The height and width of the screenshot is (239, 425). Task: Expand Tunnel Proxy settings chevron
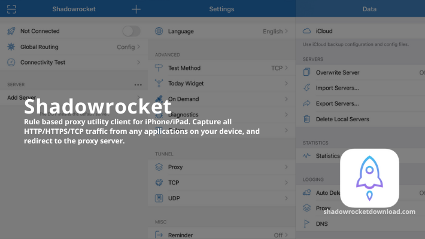click(286, 167)
